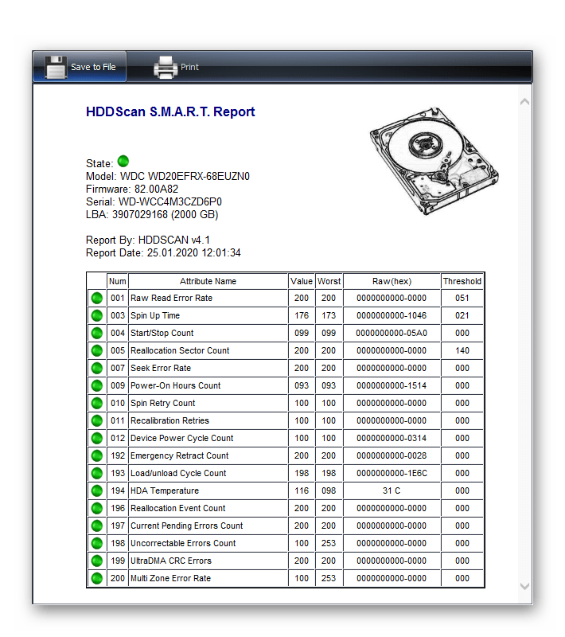565x637 pixels.
Task: Click raw value 0000000000-1514
Action: [x=392, y=385]
